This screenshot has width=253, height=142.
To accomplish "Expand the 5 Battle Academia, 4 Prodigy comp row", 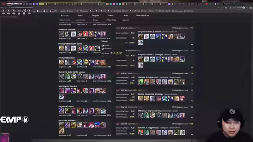I will click(x=192, y=101).
